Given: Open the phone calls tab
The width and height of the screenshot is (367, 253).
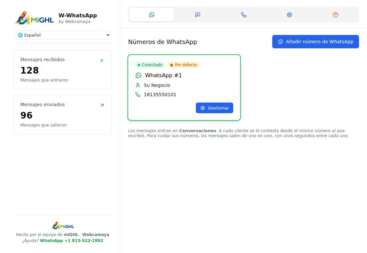Looking at the screenshot, I should [x=244, y=15].
